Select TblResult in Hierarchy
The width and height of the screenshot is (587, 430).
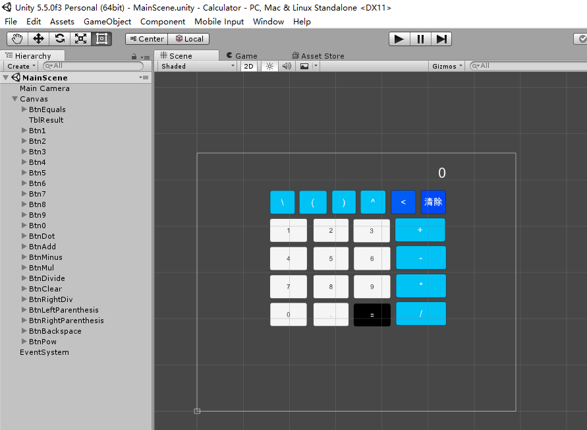click(x=46, y=120)
